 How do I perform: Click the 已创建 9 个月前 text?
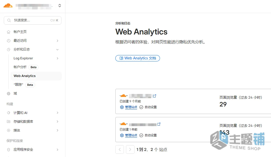point(130,101)
